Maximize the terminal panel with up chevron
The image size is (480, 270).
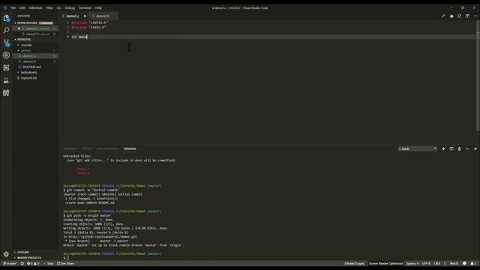click(x=467, y=148)
